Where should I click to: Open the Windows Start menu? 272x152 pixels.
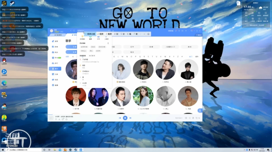click(3, 150)
